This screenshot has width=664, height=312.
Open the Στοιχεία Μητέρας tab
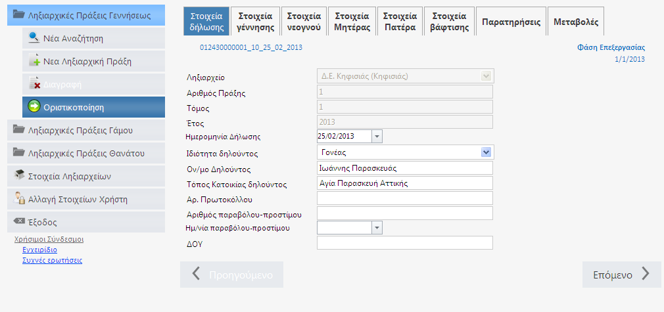(352, 22)
